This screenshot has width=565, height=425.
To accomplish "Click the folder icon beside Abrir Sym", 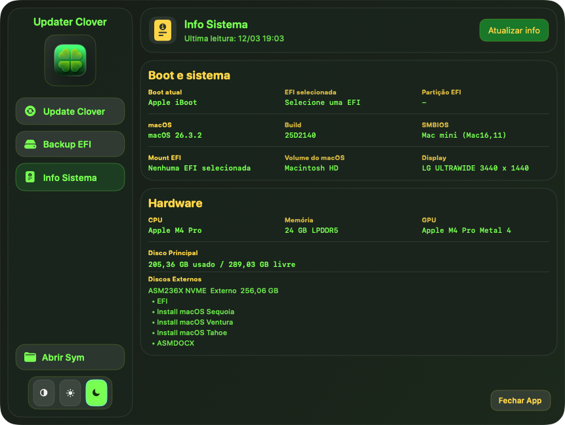I will pyautogui.click(x=30, y=357).
